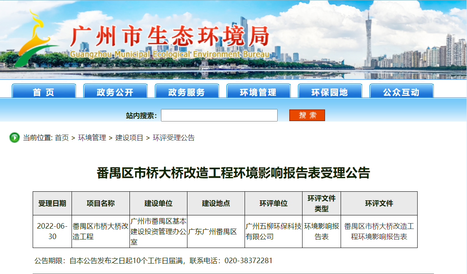Click the green arrow current-location icon
Screen dimensions: 467x274
pyautogui.click(x=14, y=137)
